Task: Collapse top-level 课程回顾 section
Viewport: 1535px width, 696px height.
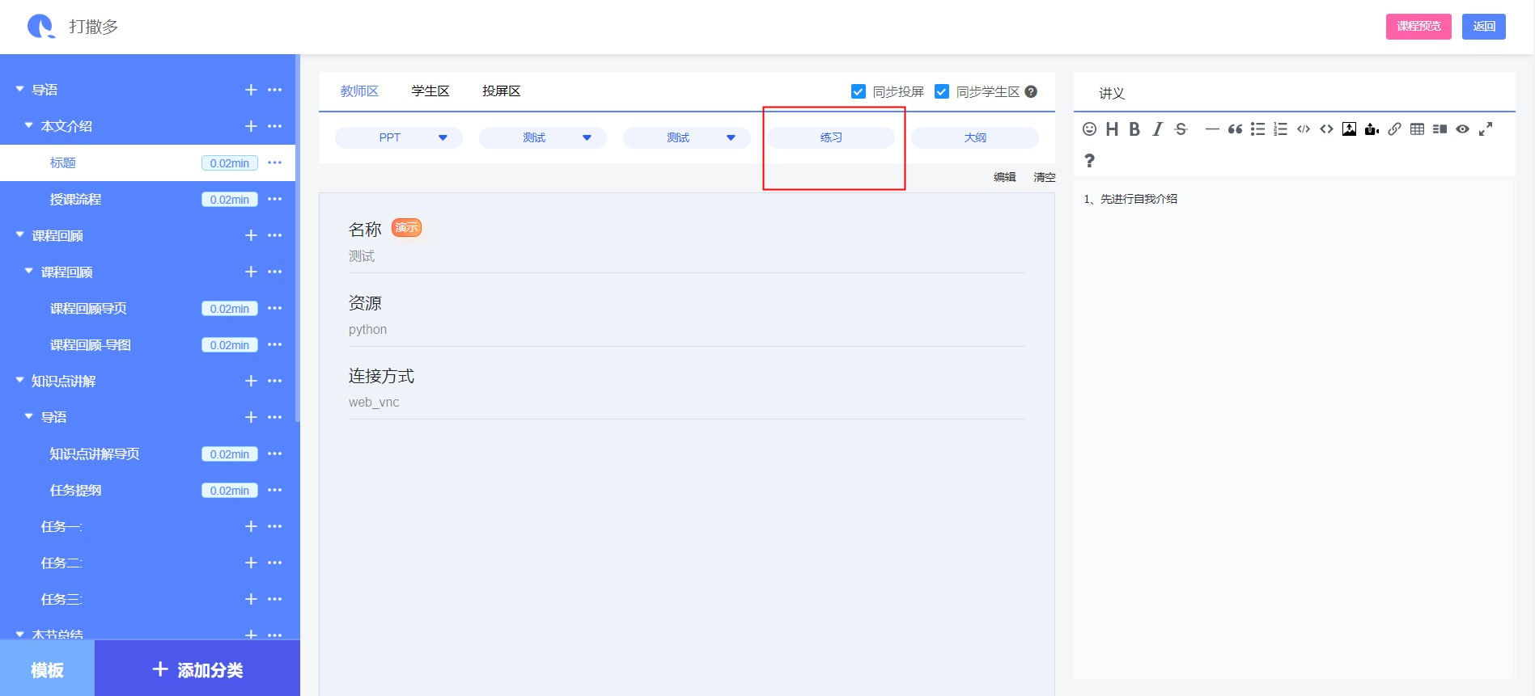Action: click(20, 234)
